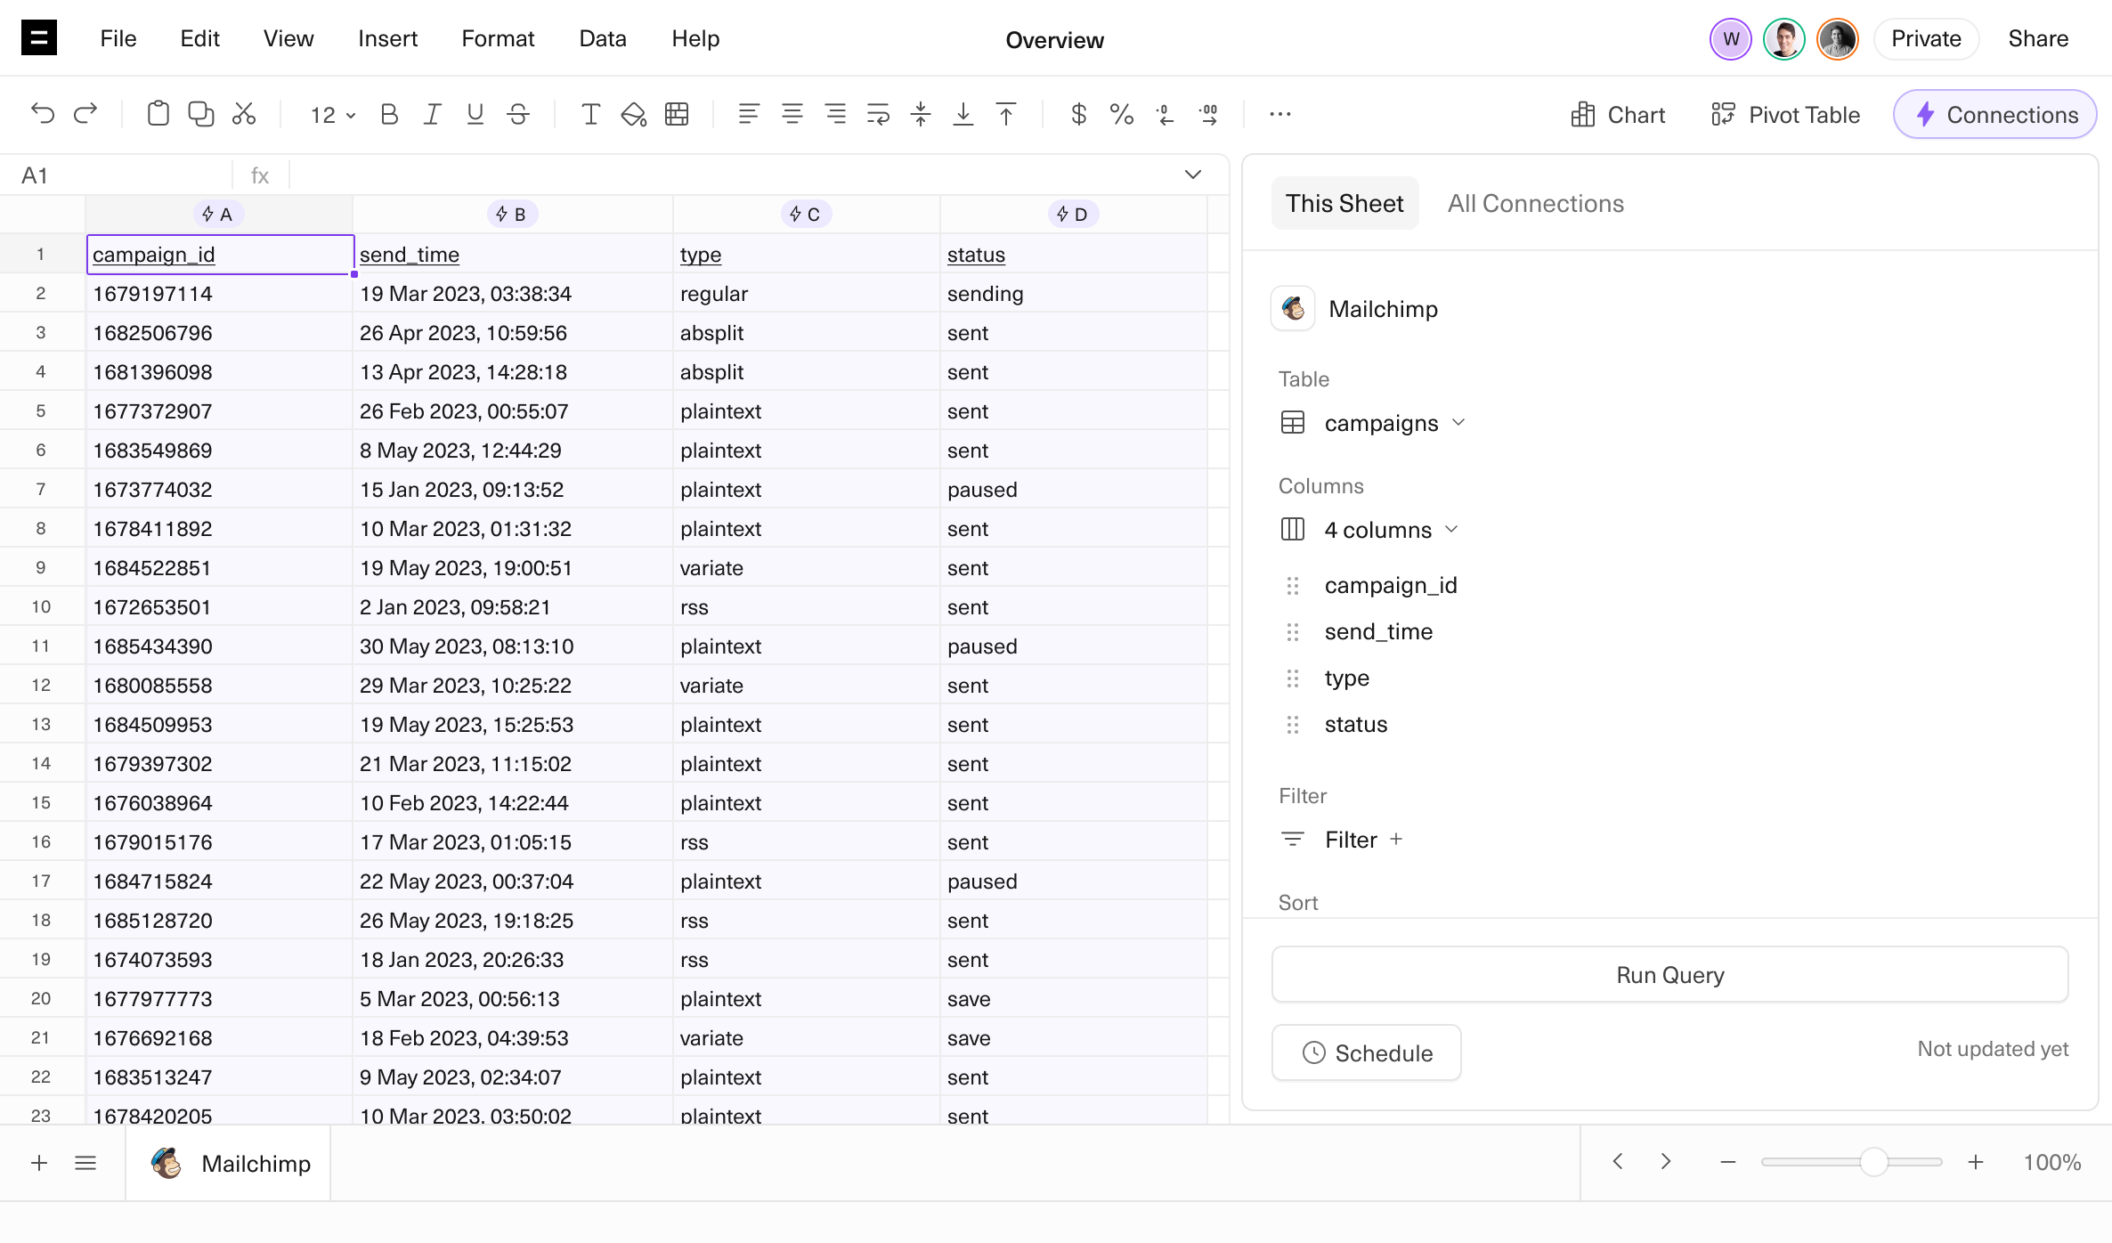Open the Format menu
2112x1243 pixels.
498,38
